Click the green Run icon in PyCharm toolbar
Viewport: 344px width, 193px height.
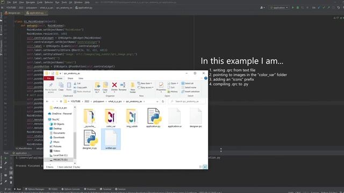click(x=292, y=8)
